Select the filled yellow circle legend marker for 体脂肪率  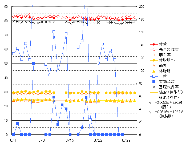click(154, 60)
